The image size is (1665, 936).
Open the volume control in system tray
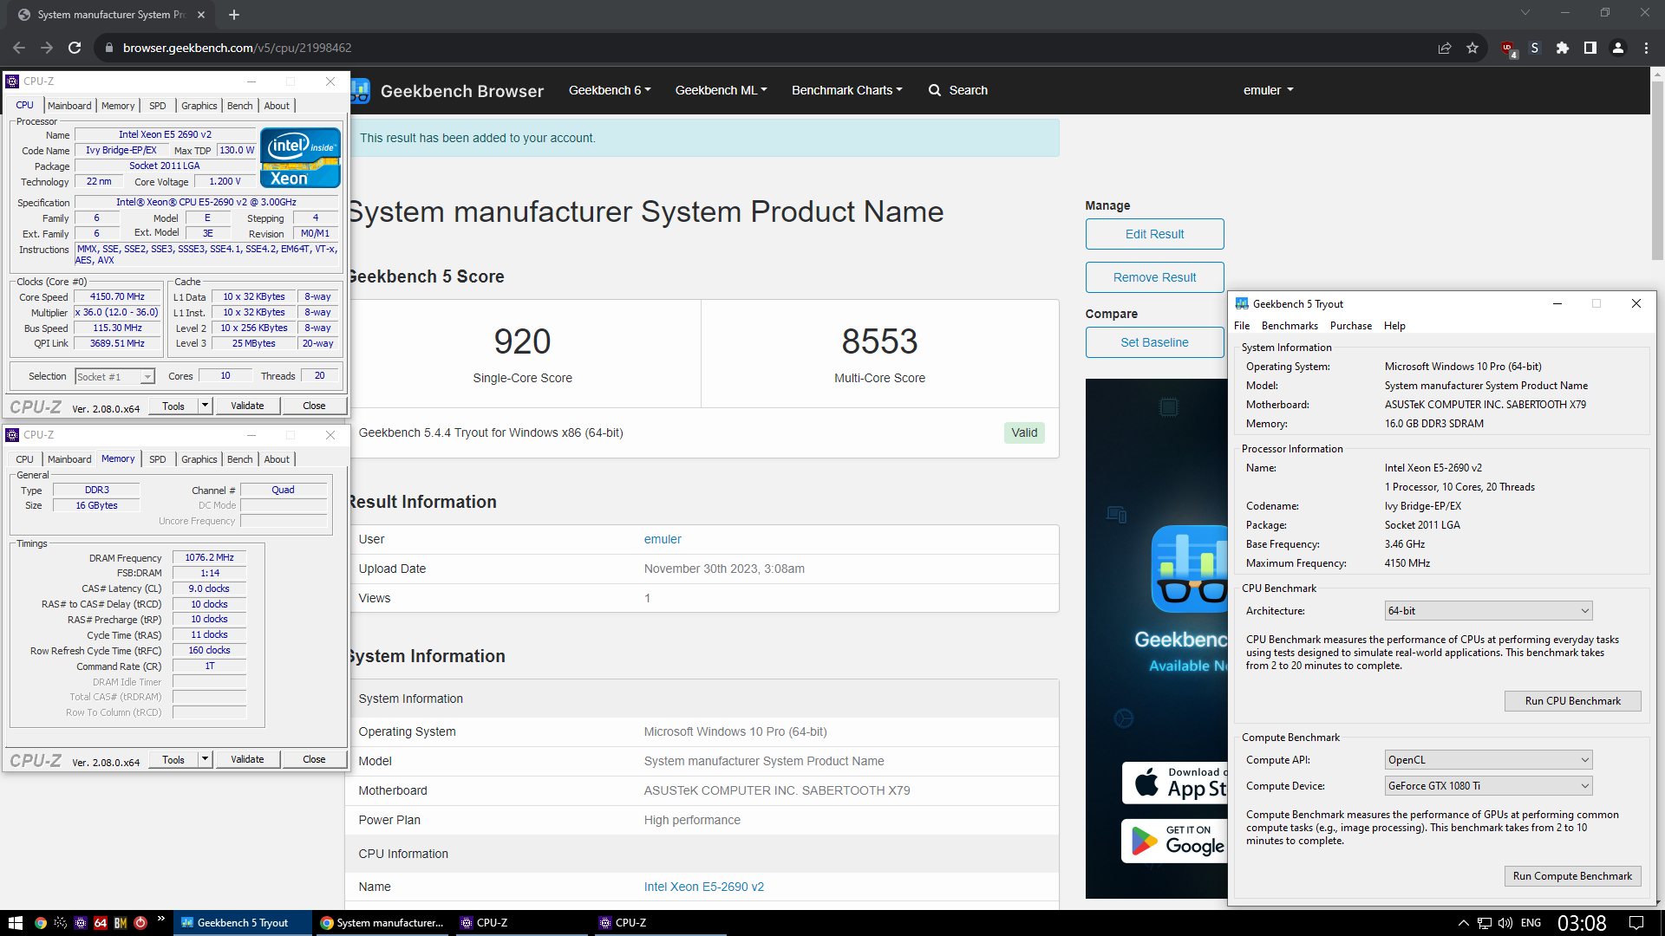click(1505, 923)
